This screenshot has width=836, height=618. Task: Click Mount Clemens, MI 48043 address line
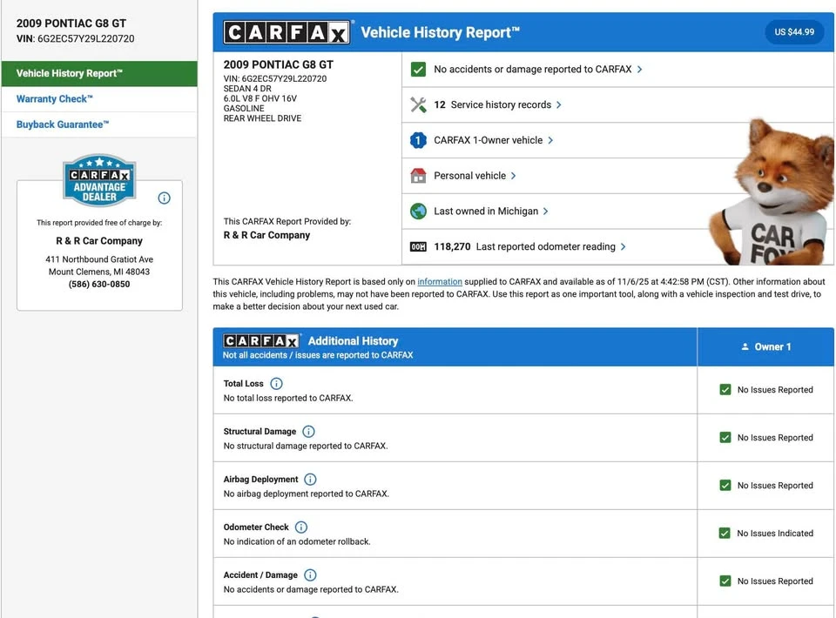point(99,272)
